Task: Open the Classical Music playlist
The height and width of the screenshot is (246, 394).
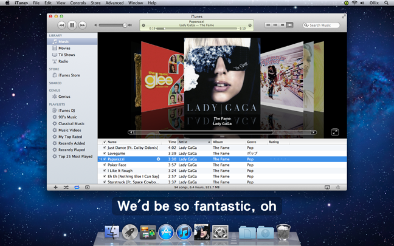Action: 72,123
